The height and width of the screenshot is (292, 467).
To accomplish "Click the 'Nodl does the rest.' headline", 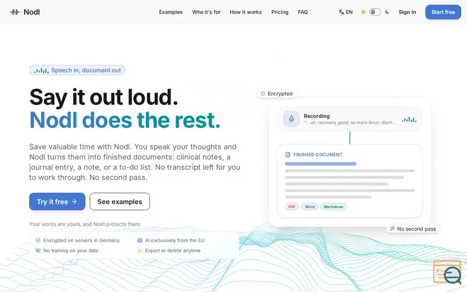I will pyautogui.click(x=125, y=120).
